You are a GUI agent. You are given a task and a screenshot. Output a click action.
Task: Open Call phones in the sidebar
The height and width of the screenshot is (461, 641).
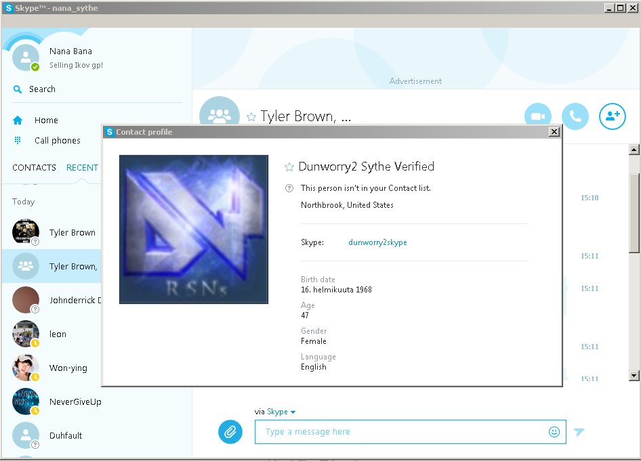click(57, 140)
